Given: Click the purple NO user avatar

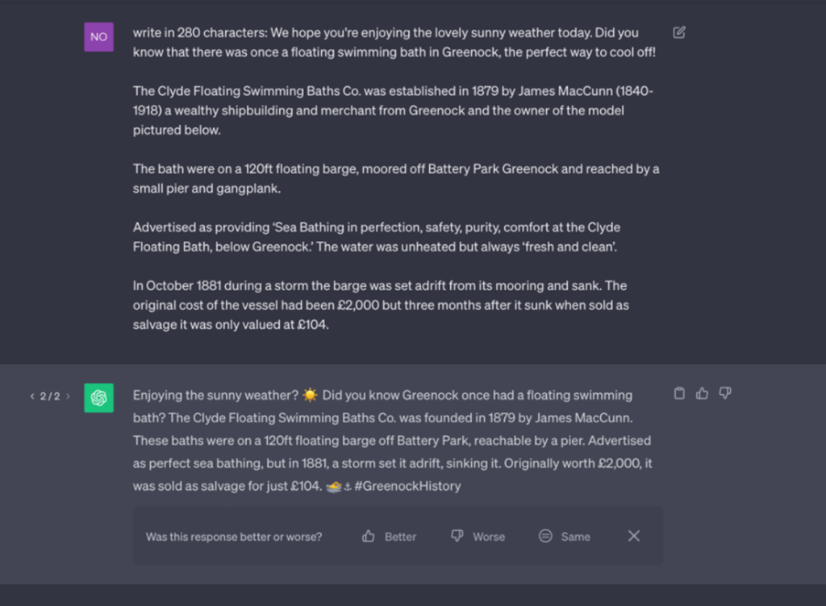Looking at the screenshot, I should click(98, 36).
